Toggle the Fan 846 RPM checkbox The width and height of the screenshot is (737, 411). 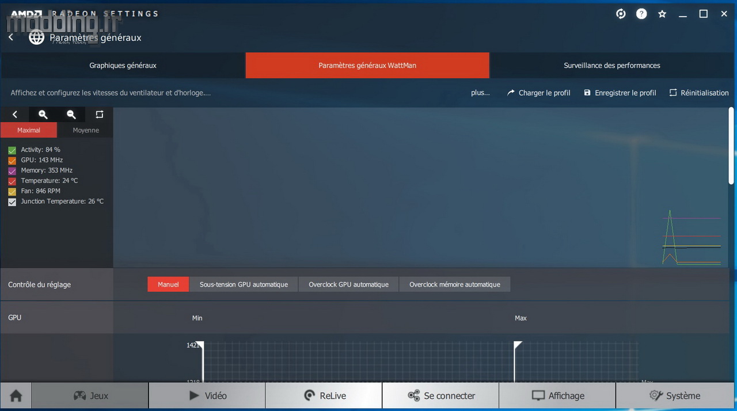tap(12, 191)
